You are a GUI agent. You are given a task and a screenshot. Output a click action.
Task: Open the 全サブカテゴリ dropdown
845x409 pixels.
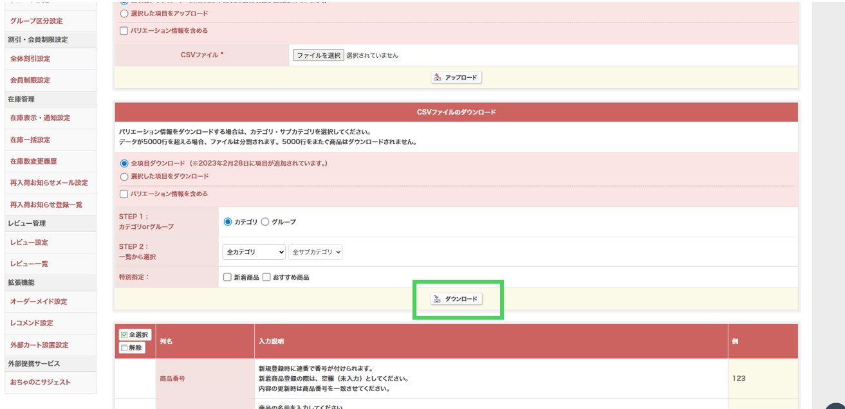click(x=315, y=252)
